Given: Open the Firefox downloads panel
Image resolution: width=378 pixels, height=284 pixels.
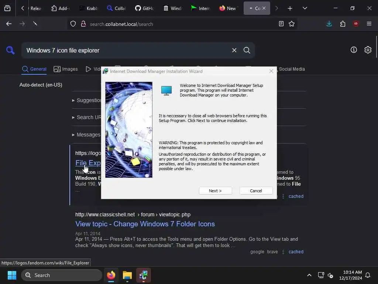Looking at the screenshot, I should [329, 24].
